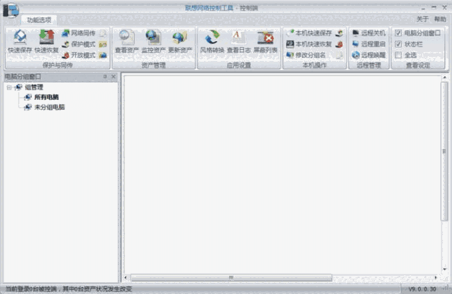Switch to 保护模式 protection mode
This screenshot has width=452, height=294.
click(78, 44)
